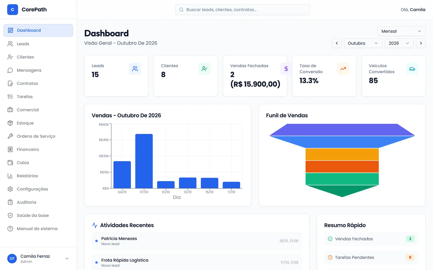Open Manual do sistema link

point(38,229)
